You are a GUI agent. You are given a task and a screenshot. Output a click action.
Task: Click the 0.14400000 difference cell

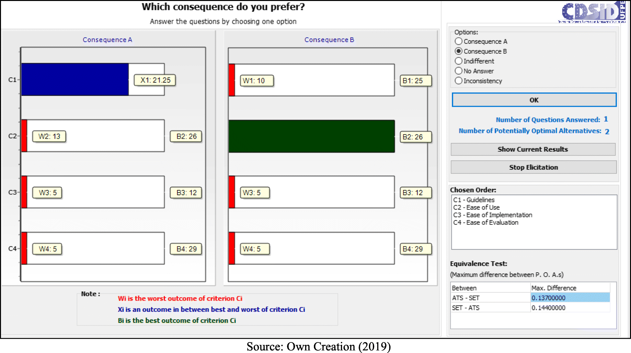(x=570, y=308)
